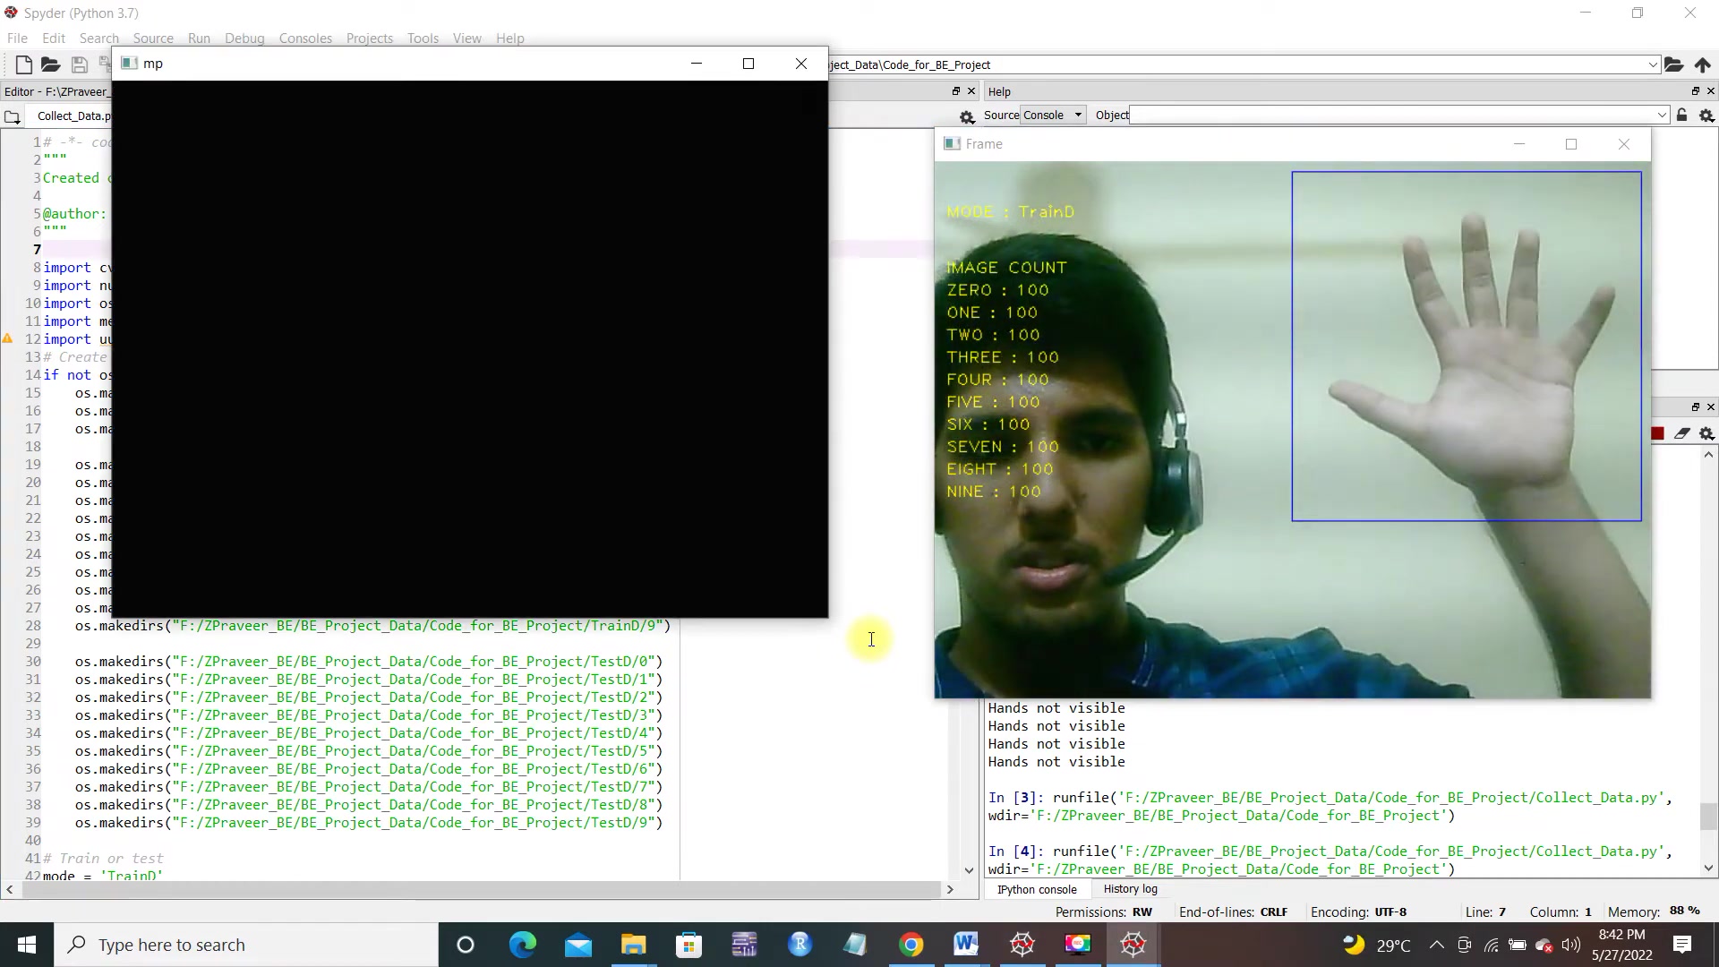Close the Help pane
The width and height of the screenshot is (1719, 967).
coord(1710,91)
